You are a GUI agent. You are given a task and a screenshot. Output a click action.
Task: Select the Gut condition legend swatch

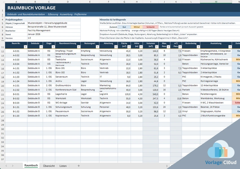click(x=124, y=27)
